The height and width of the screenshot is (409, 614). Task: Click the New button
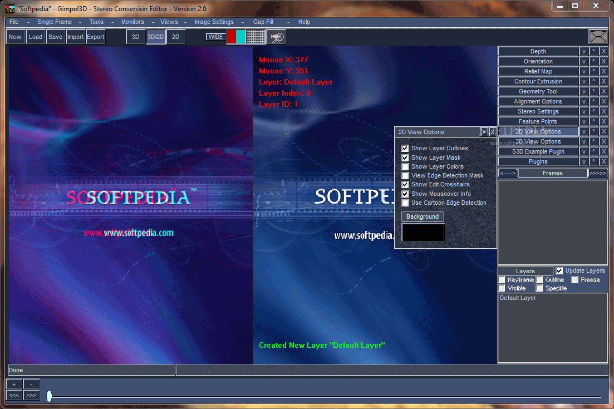[x=15, y=37]
